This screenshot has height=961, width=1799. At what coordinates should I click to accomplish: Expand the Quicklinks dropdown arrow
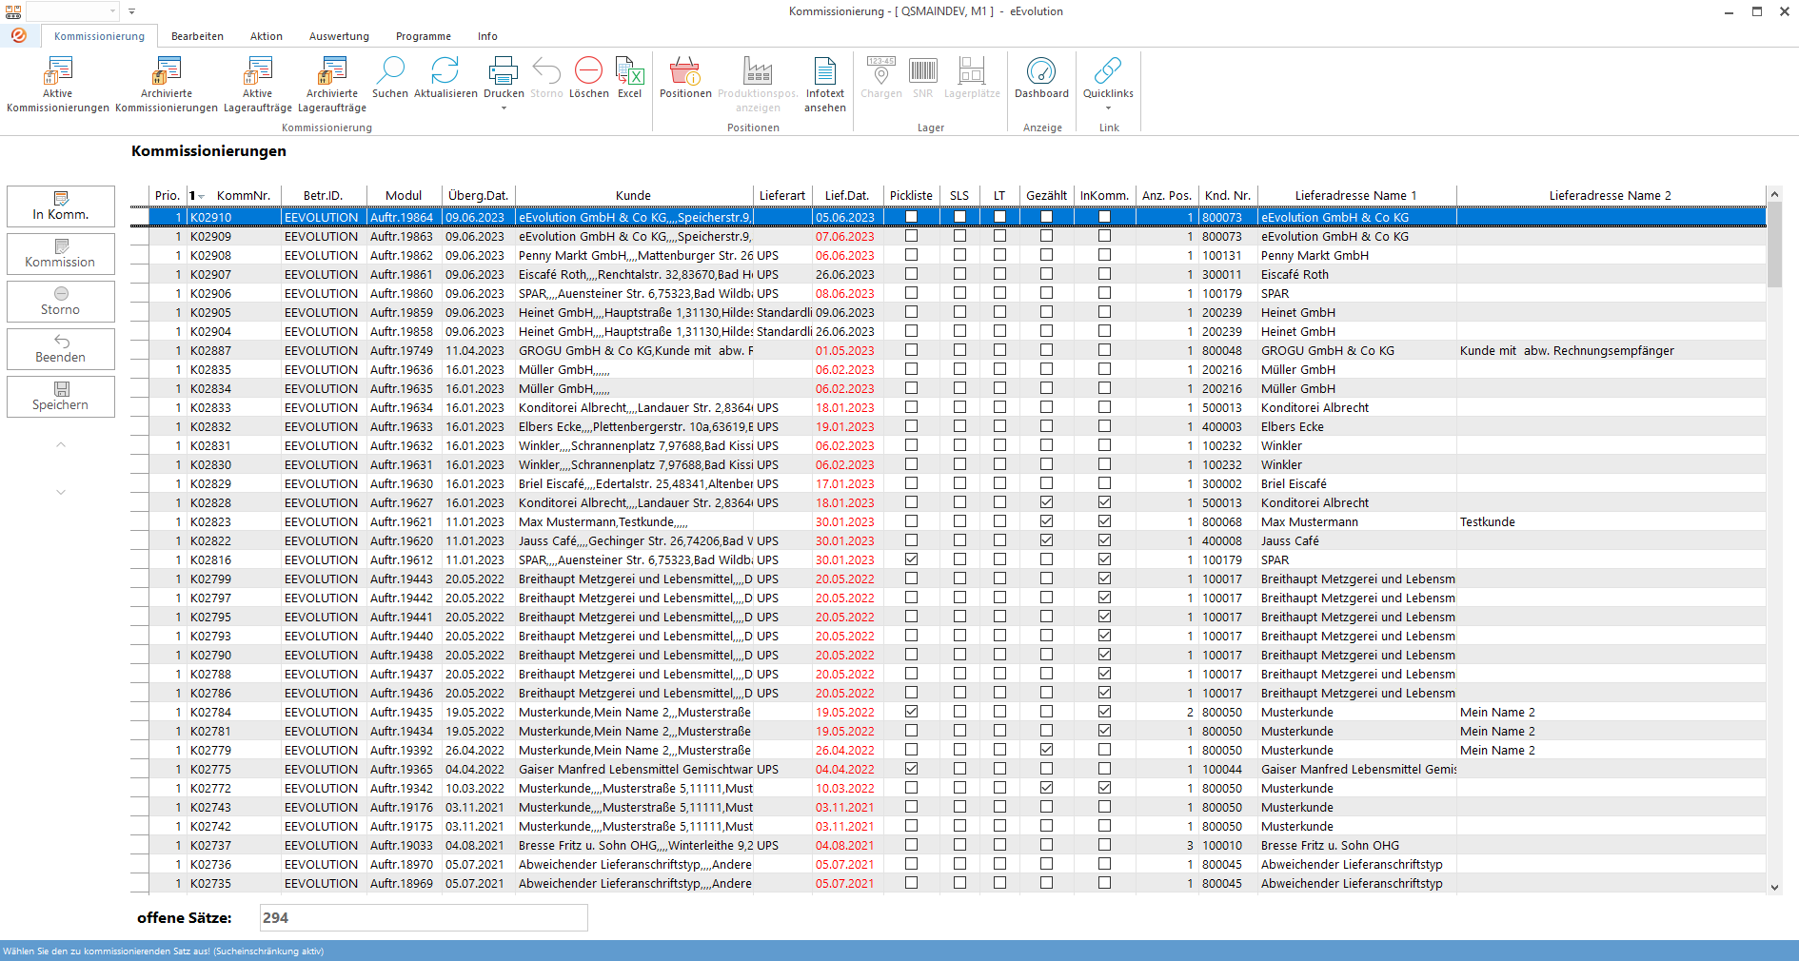(1108, 108)
